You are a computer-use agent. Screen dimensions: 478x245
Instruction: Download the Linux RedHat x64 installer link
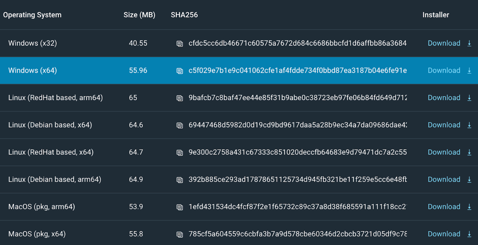[x=444, y=152]
